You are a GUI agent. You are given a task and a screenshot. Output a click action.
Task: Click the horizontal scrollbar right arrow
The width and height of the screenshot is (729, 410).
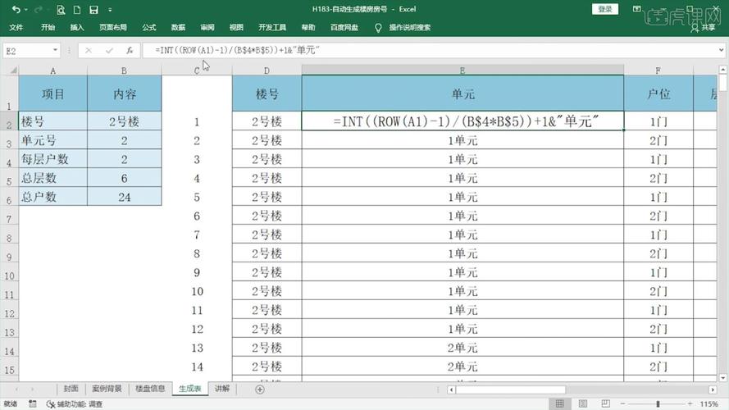713,389
